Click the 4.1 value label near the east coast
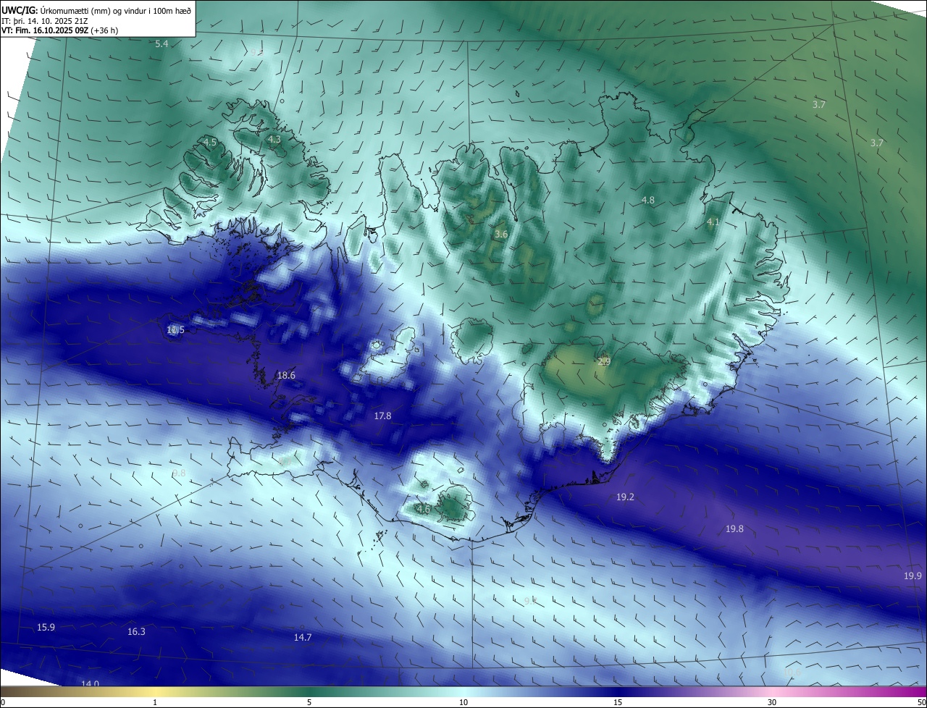The height and width of the screenshot is (708, 927). click(713, 222)
